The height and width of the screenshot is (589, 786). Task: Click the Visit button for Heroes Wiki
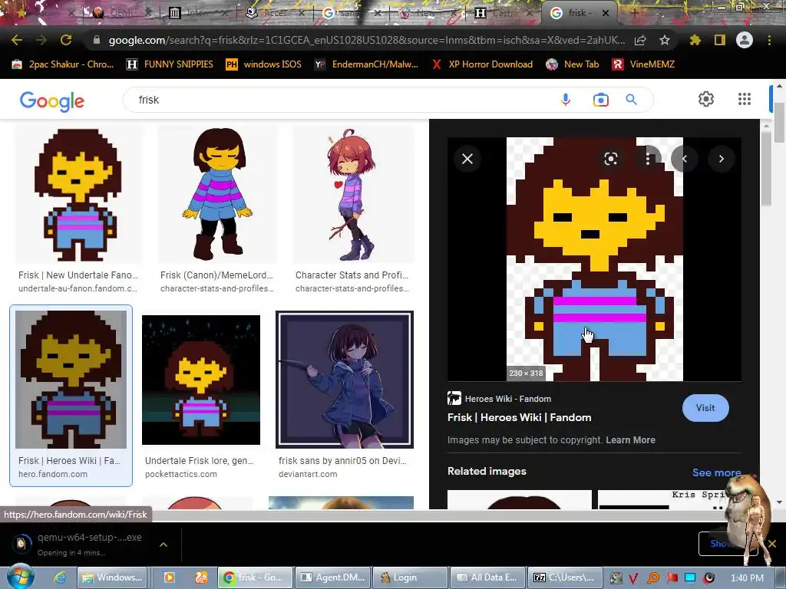(x=705, y=408)
